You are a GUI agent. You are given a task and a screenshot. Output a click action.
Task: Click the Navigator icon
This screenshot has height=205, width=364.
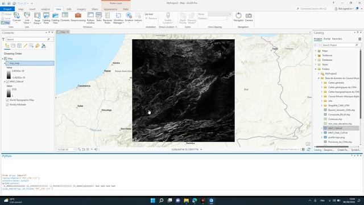click(x=238, y=15)
